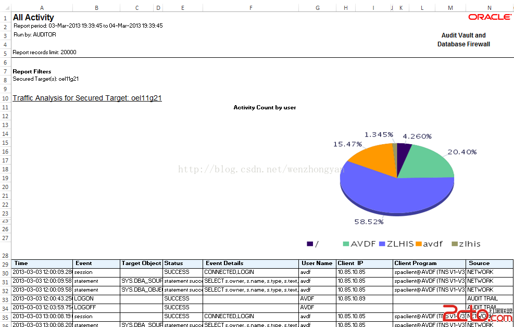Click the ZLHIS legend blue swatch
Screen dimensions: 514x327
point(382,244)
